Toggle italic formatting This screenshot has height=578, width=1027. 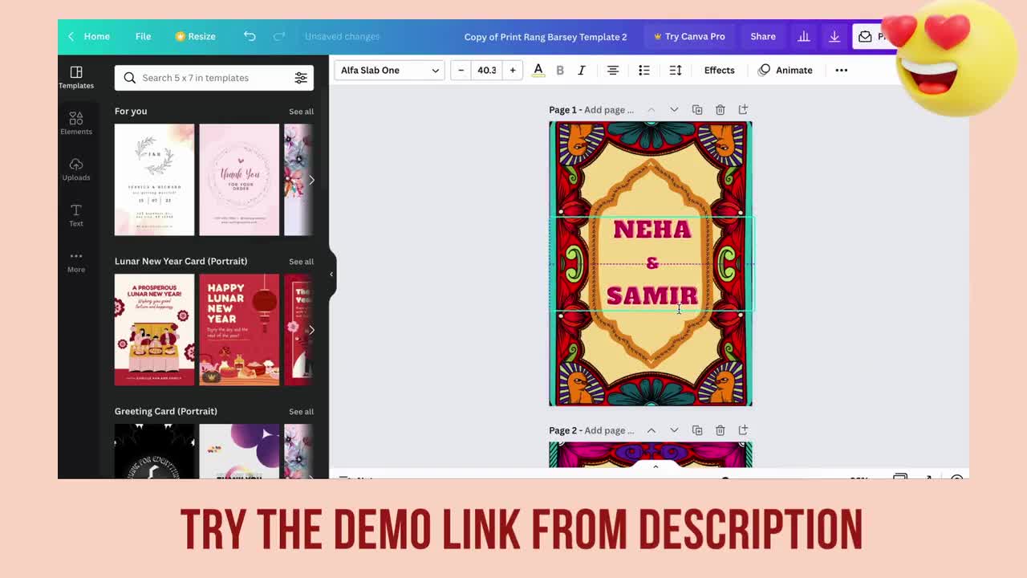click(582, 70)
